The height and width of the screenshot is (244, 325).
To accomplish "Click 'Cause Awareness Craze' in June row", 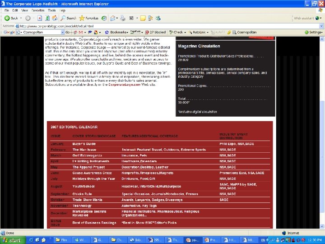I will pyautogui.click(x=92, y=173).
